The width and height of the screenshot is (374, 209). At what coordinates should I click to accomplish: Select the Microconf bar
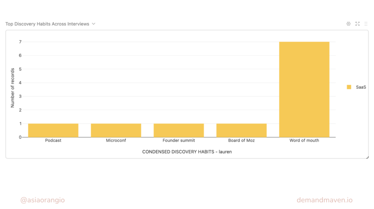[116, 130]
